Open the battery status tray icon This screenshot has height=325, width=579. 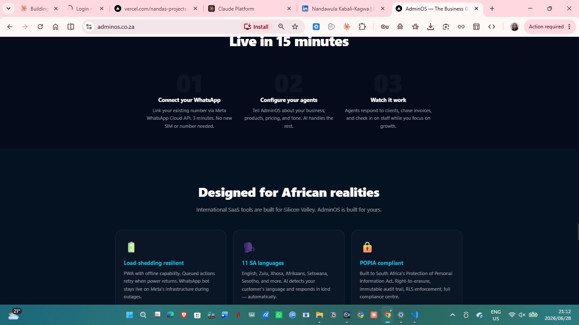pos(533,315)
